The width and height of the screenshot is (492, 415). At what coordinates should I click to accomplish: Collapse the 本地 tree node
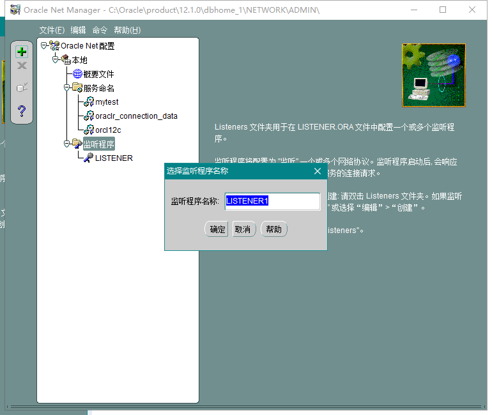pyautogui.click(x=55, y=59)
